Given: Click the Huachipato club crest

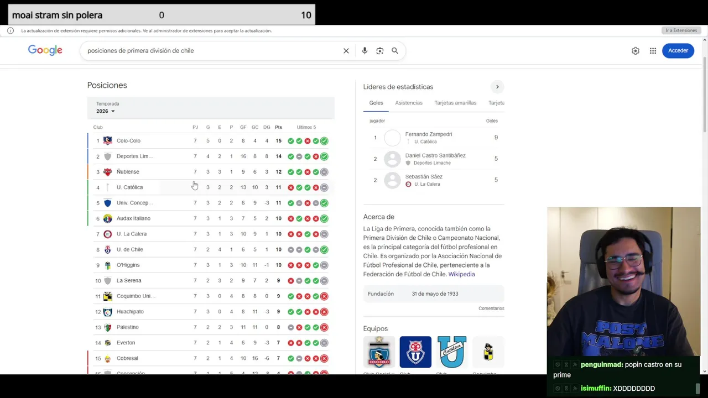Looking at the screenshot, I should pyautogui.click(x=108, y=312).
